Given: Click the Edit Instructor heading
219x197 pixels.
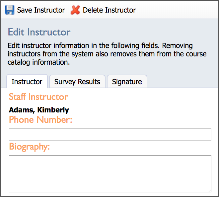Looking at the screenshot, I should (39, 32).
